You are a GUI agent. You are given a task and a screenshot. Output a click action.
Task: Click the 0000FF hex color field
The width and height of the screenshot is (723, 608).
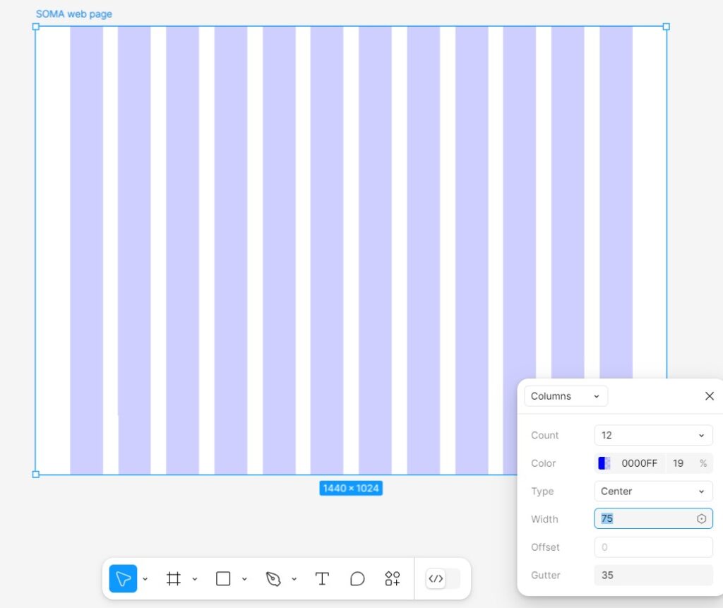[639, 463]
